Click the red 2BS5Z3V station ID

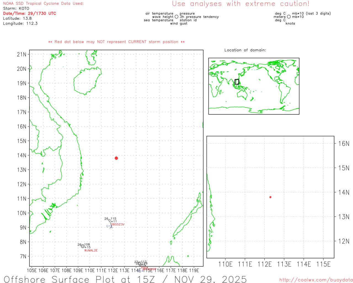point(118,224)
